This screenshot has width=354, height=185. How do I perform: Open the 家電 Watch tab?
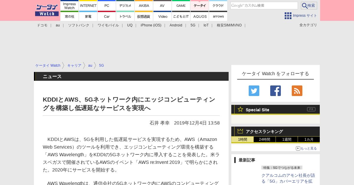(x=88, y=16)
